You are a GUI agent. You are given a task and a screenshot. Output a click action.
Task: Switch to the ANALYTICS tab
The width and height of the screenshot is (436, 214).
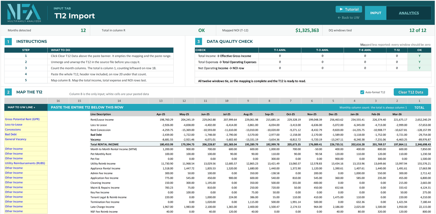409,13
